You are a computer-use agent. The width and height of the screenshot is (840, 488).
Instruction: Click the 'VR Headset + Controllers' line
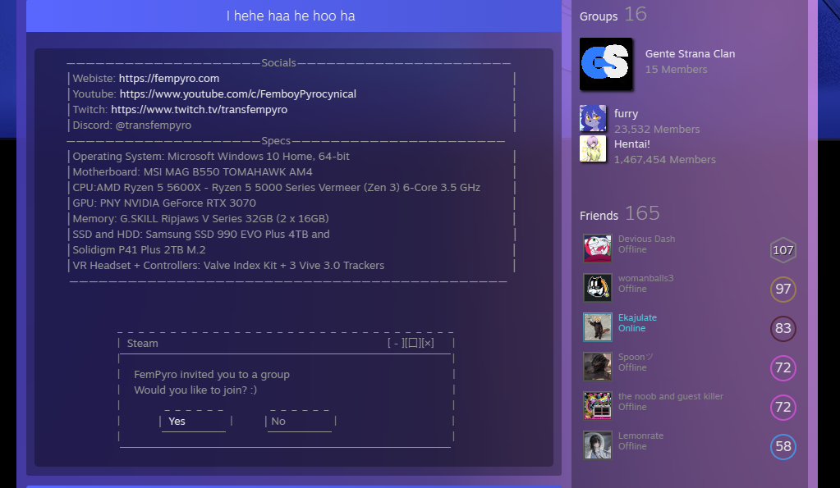coord(228,265)
